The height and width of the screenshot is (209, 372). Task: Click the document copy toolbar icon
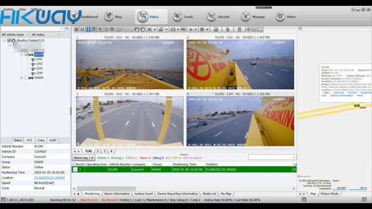(227, 30)
